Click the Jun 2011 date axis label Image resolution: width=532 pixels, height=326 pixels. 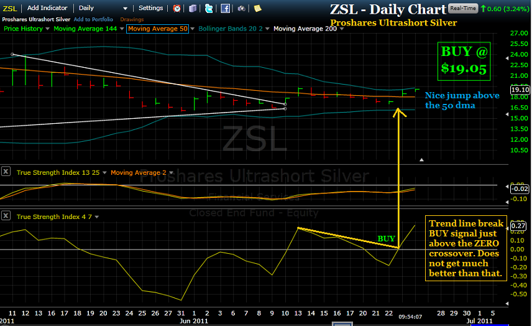point(194,321)
